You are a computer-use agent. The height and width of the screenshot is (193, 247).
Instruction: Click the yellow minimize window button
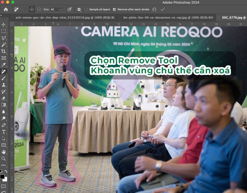click(7, 2)
